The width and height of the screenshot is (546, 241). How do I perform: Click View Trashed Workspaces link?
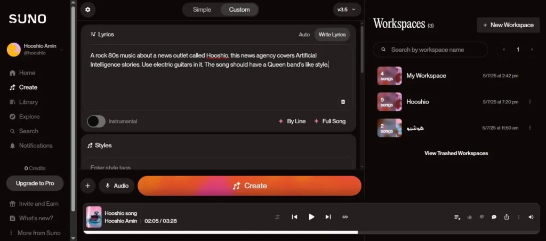click(456, 153)
